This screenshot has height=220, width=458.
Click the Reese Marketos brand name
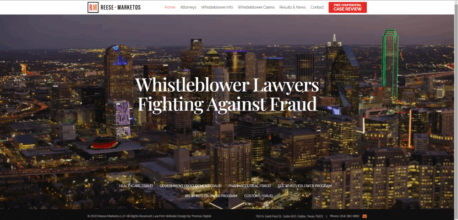(120, 7)
